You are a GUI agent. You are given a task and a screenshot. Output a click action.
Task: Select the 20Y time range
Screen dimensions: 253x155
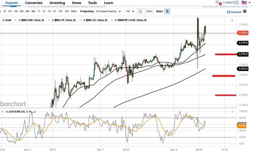point(67,11)
